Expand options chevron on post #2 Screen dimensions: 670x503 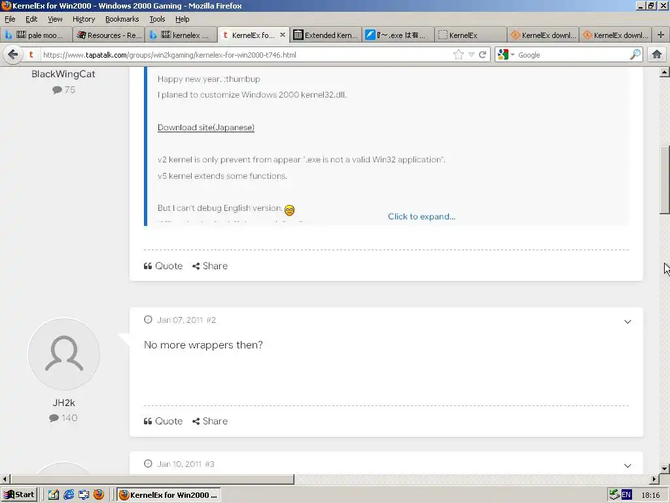click(x=627, y=322)
